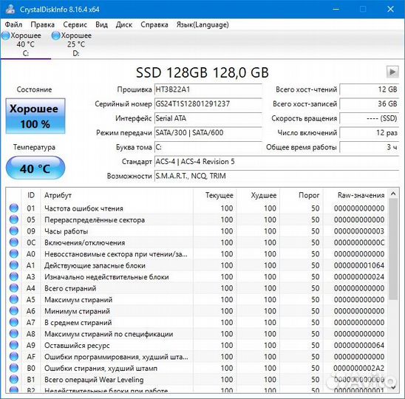The image size is (405, 399).
Task: Click the CrystalDiskInfo title bar app icon
Action: point(10,10)
